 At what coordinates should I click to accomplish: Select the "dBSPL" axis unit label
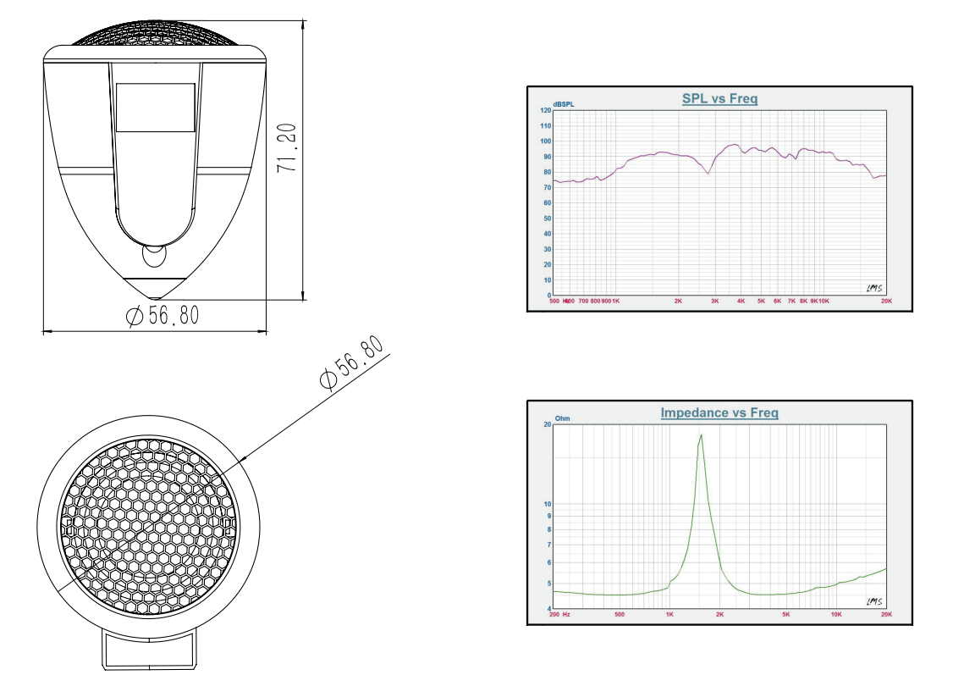[564, 104]
